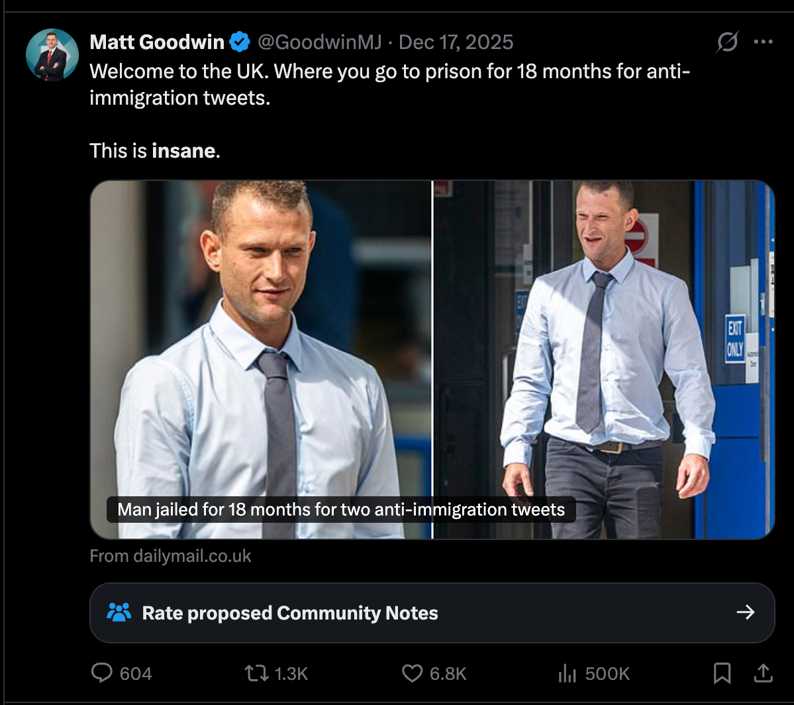Click the blue verified badge
794x705 pixels.
239,42
